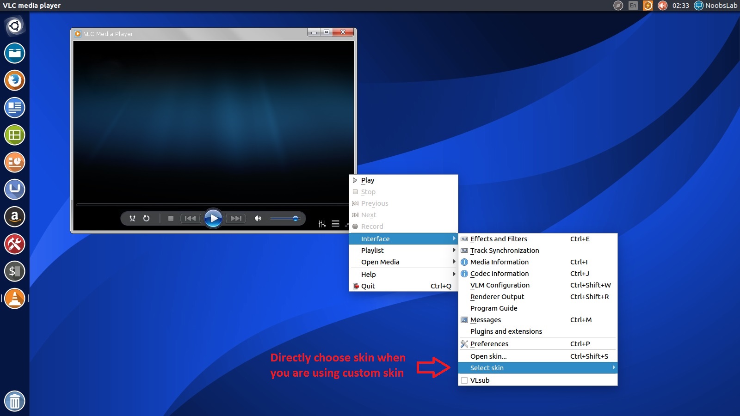This screenshot has height=416, width=740.
Task: Select Previous in the context menu
Action: coord(403,203)
